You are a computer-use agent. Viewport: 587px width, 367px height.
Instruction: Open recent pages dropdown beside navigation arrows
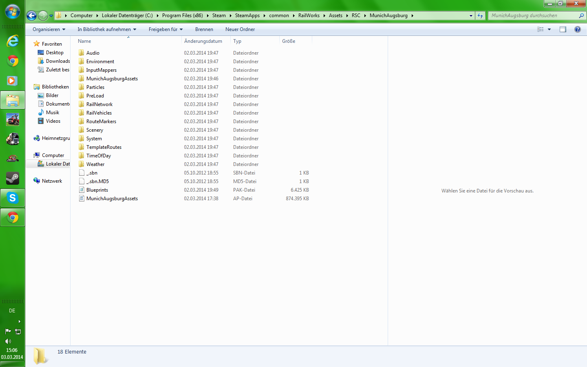(51, 16)
